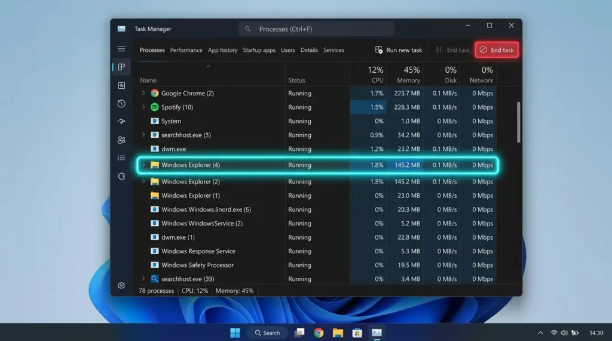This screenshot has height=341, width=612.
Task: Open Startup apps sidebar icon
Action: (x=121, y=122)
